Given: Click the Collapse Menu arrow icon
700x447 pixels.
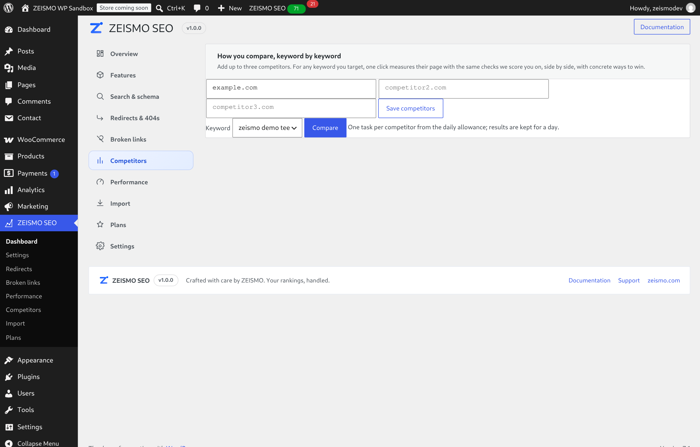Looking at the screenshot, I should click(x=9, y=443).
